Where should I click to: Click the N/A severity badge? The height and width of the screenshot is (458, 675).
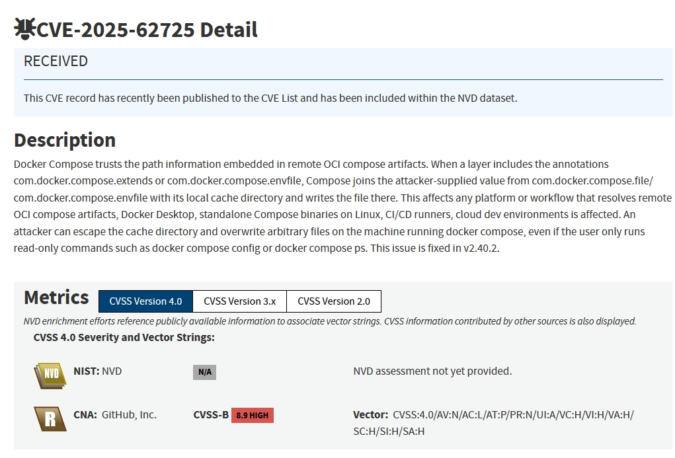tap(205, 372)
